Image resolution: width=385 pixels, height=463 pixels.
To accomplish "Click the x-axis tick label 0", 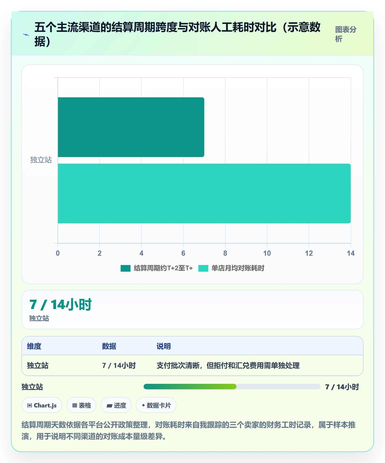I will (58, 253).
